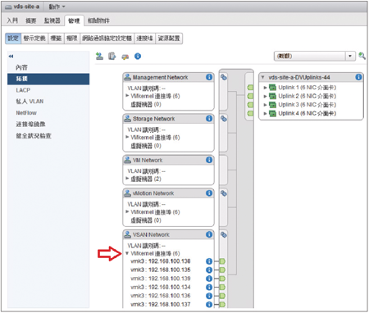Select highlighted topology item in sidebar
The image size is (369, 313).
tap(48, 79)
